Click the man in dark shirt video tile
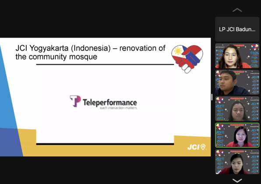The image size is (261, 184). 237,82
